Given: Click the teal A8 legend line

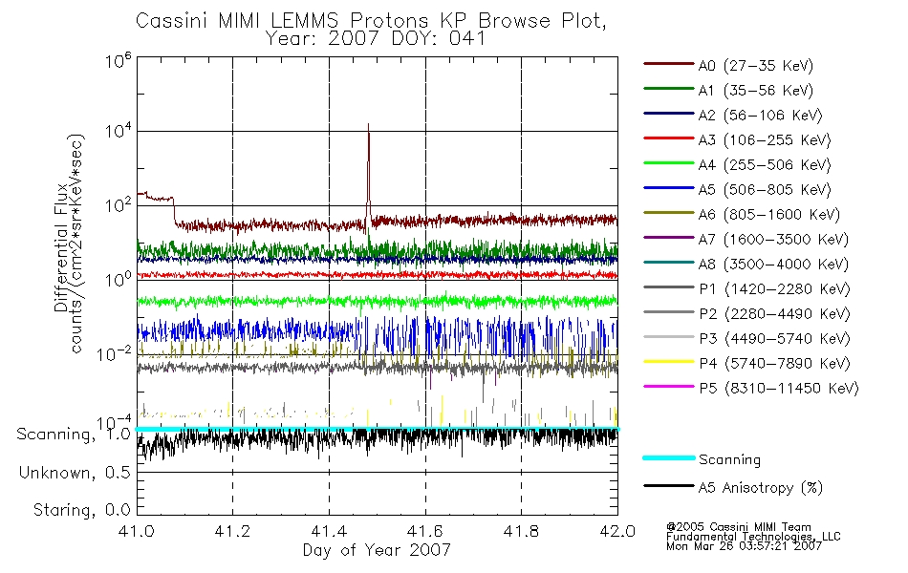Looking at the screenshot, I should (x=668, y=263).
